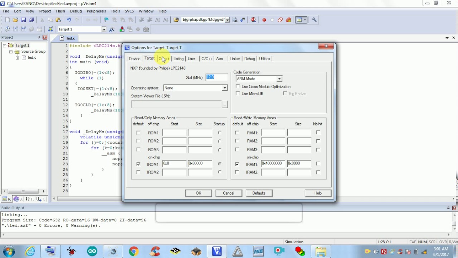Open the ARM-Mode code generation dropdown
458x258 pixels.
click(x=279, y=79)
